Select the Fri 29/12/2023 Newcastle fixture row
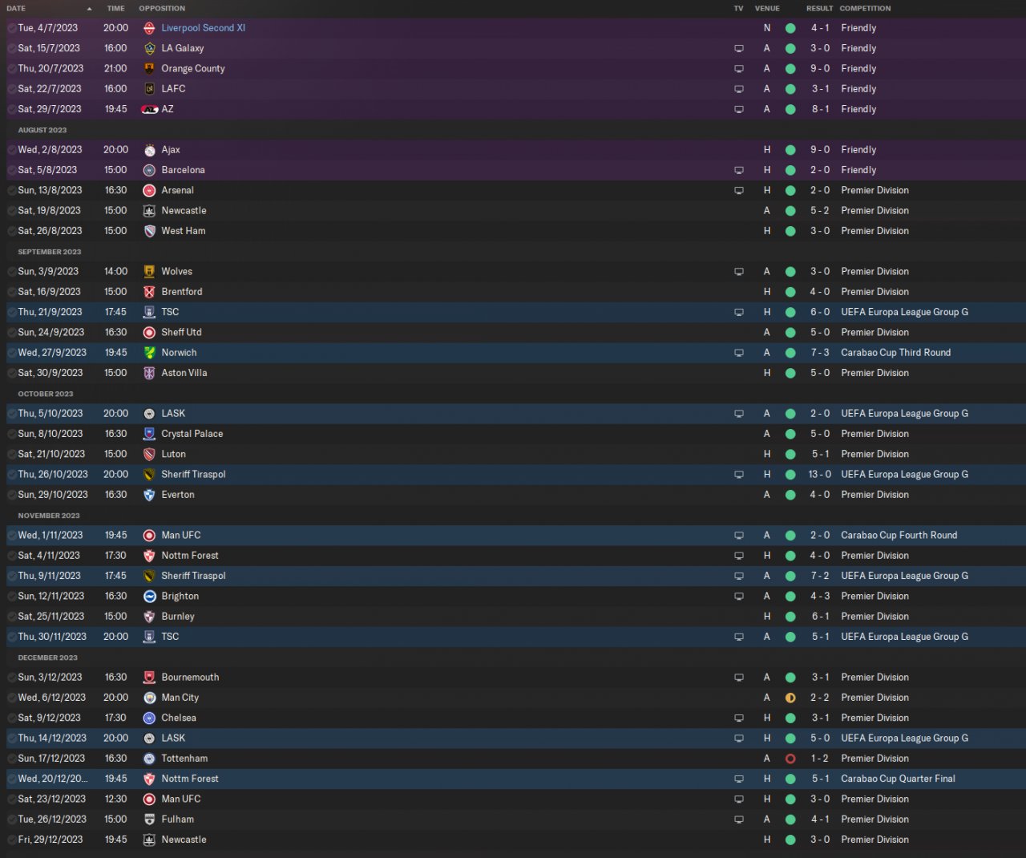 (x=513, y=840)
